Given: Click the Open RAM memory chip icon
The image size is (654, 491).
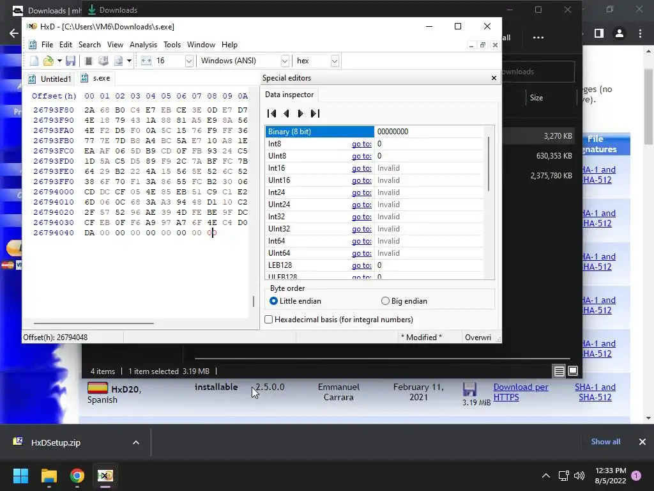Looking at the screenshot, I should (88, 61).
